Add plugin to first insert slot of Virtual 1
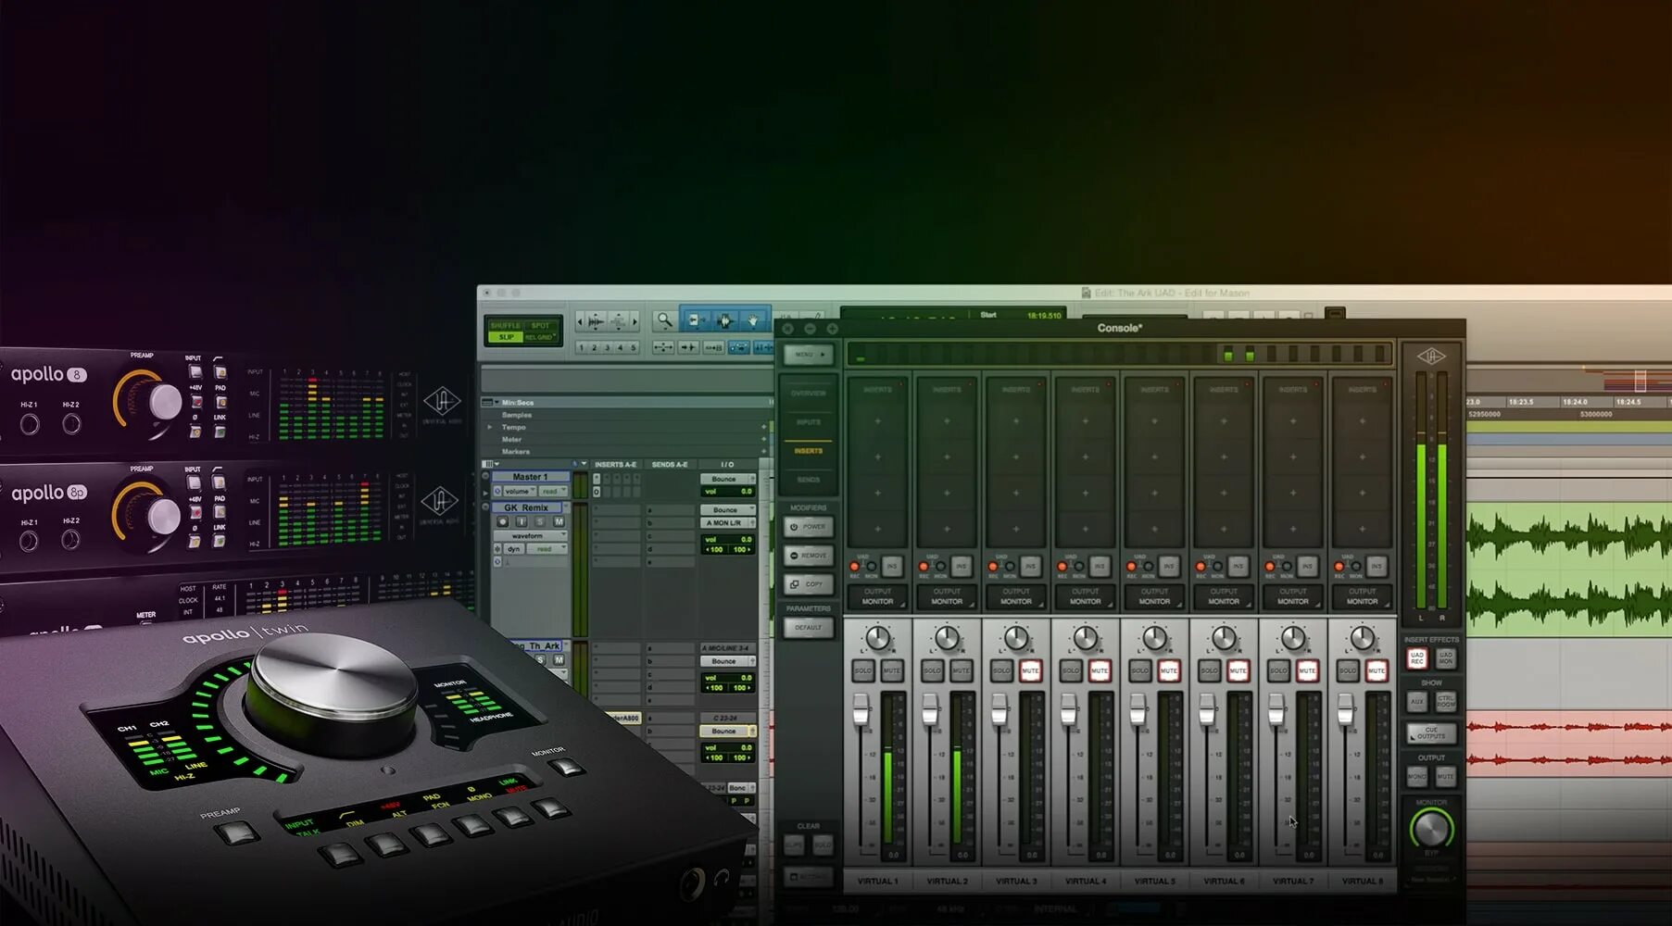 [877, 421]
